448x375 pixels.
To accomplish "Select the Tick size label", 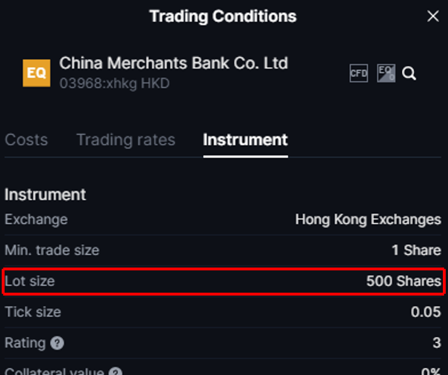I will click(33, 312).
